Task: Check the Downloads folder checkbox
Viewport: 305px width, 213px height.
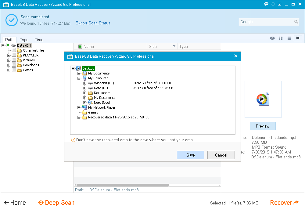Action: point(14,65)
